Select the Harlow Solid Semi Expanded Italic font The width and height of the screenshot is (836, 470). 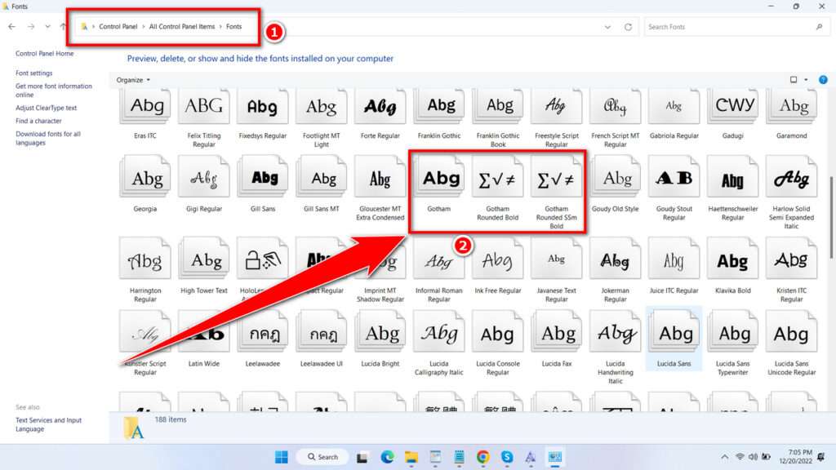click(792, 192)
